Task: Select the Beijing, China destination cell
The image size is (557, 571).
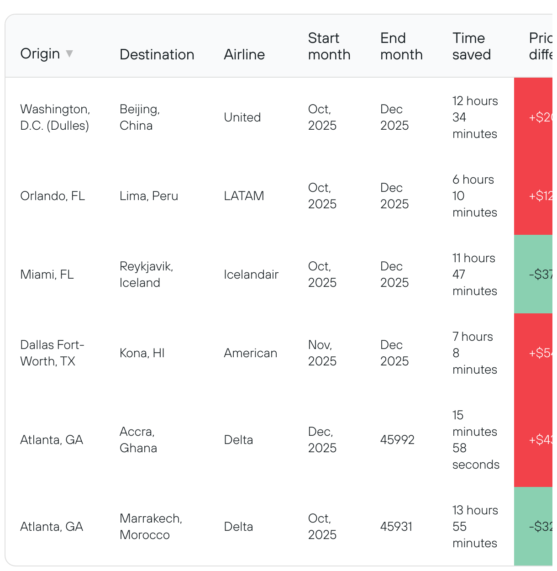Action: (140, 117)
